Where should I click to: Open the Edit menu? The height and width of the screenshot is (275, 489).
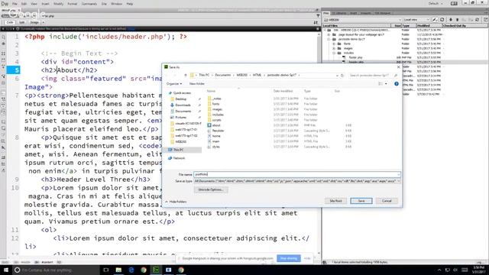24,4
